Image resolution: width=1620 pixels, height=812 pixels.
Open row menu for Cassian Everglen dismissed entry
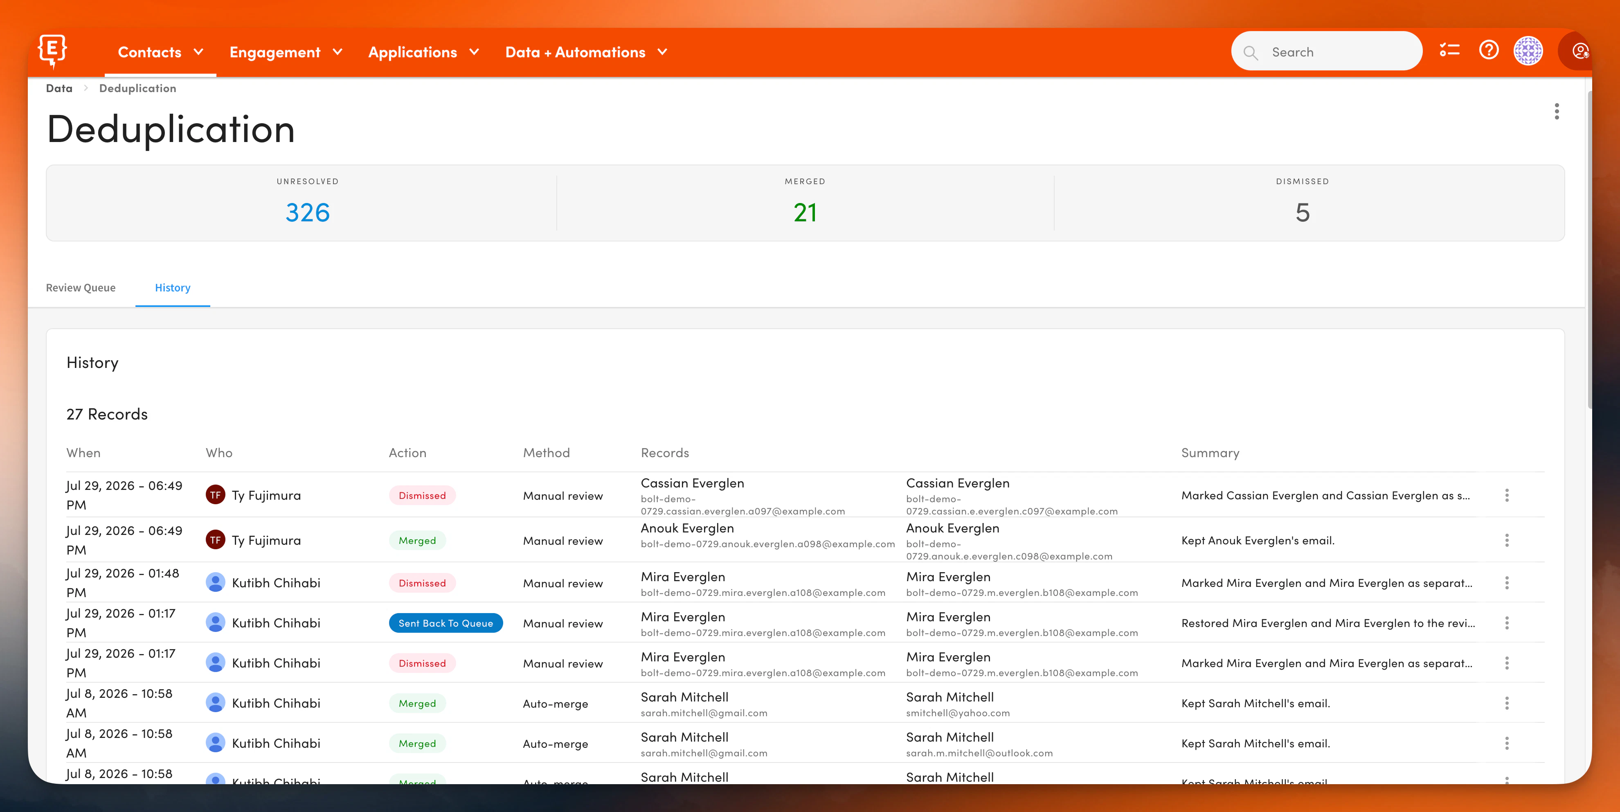tap(1507, 496)
